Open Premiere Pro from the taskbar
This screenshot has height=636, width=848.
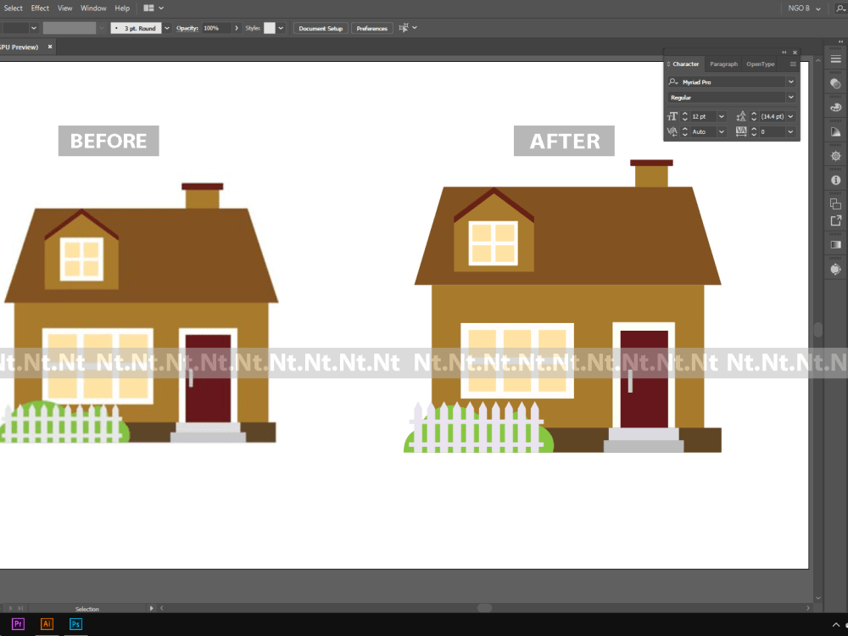[18, 623]
